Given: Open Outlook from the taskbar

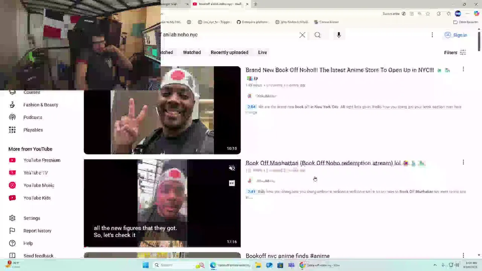Looking at the screenshot, I should 269,265.
